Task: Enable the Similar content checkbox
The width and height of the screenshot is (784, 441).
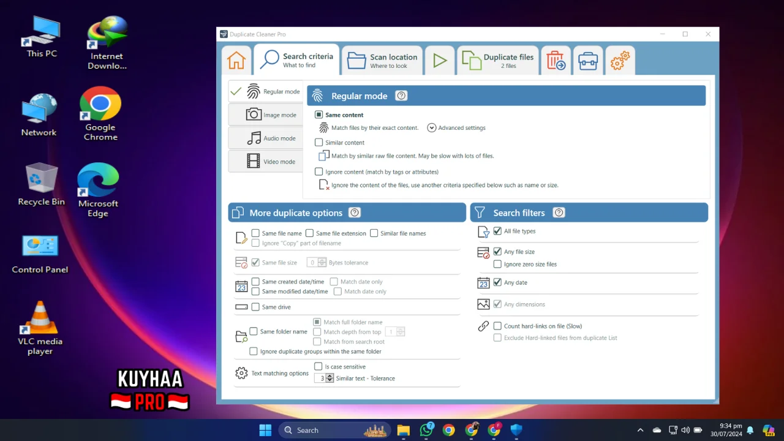Action: point(318,142)
